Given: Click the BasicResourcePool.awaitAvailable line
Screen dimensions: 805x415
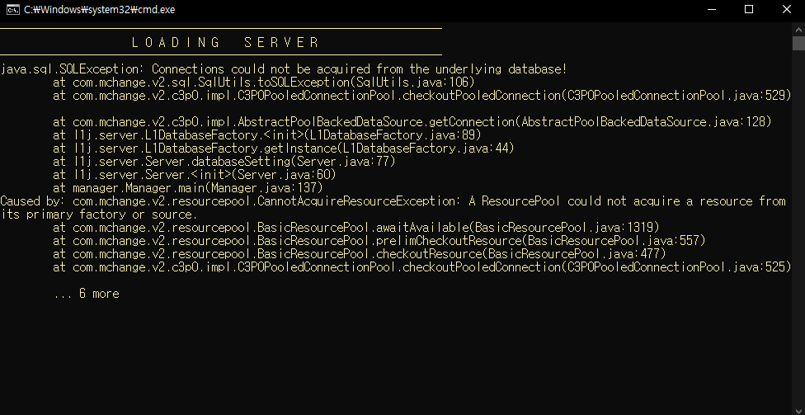Looking at the screenshot, I should [356, 228].
